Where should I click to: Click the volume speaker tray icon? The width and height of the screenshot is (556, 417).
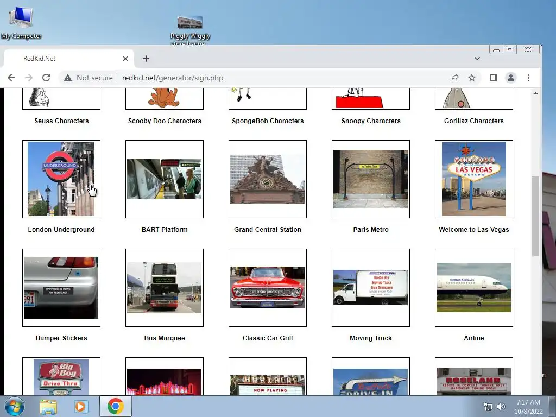pos(501,407)
